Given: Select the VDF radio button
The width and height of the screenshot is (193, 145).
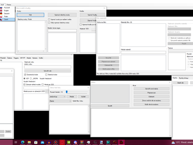Looking at the screenshot, I should click(x=25, y=79).
